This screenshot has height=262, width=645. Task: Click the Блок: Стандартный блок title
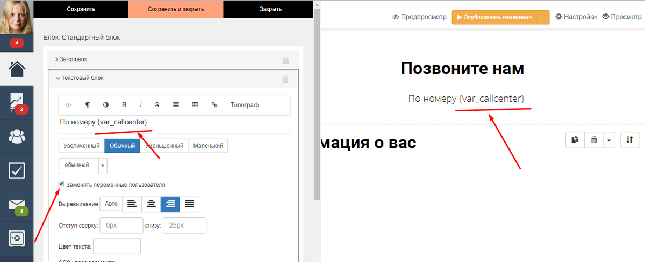coord(82,38)
